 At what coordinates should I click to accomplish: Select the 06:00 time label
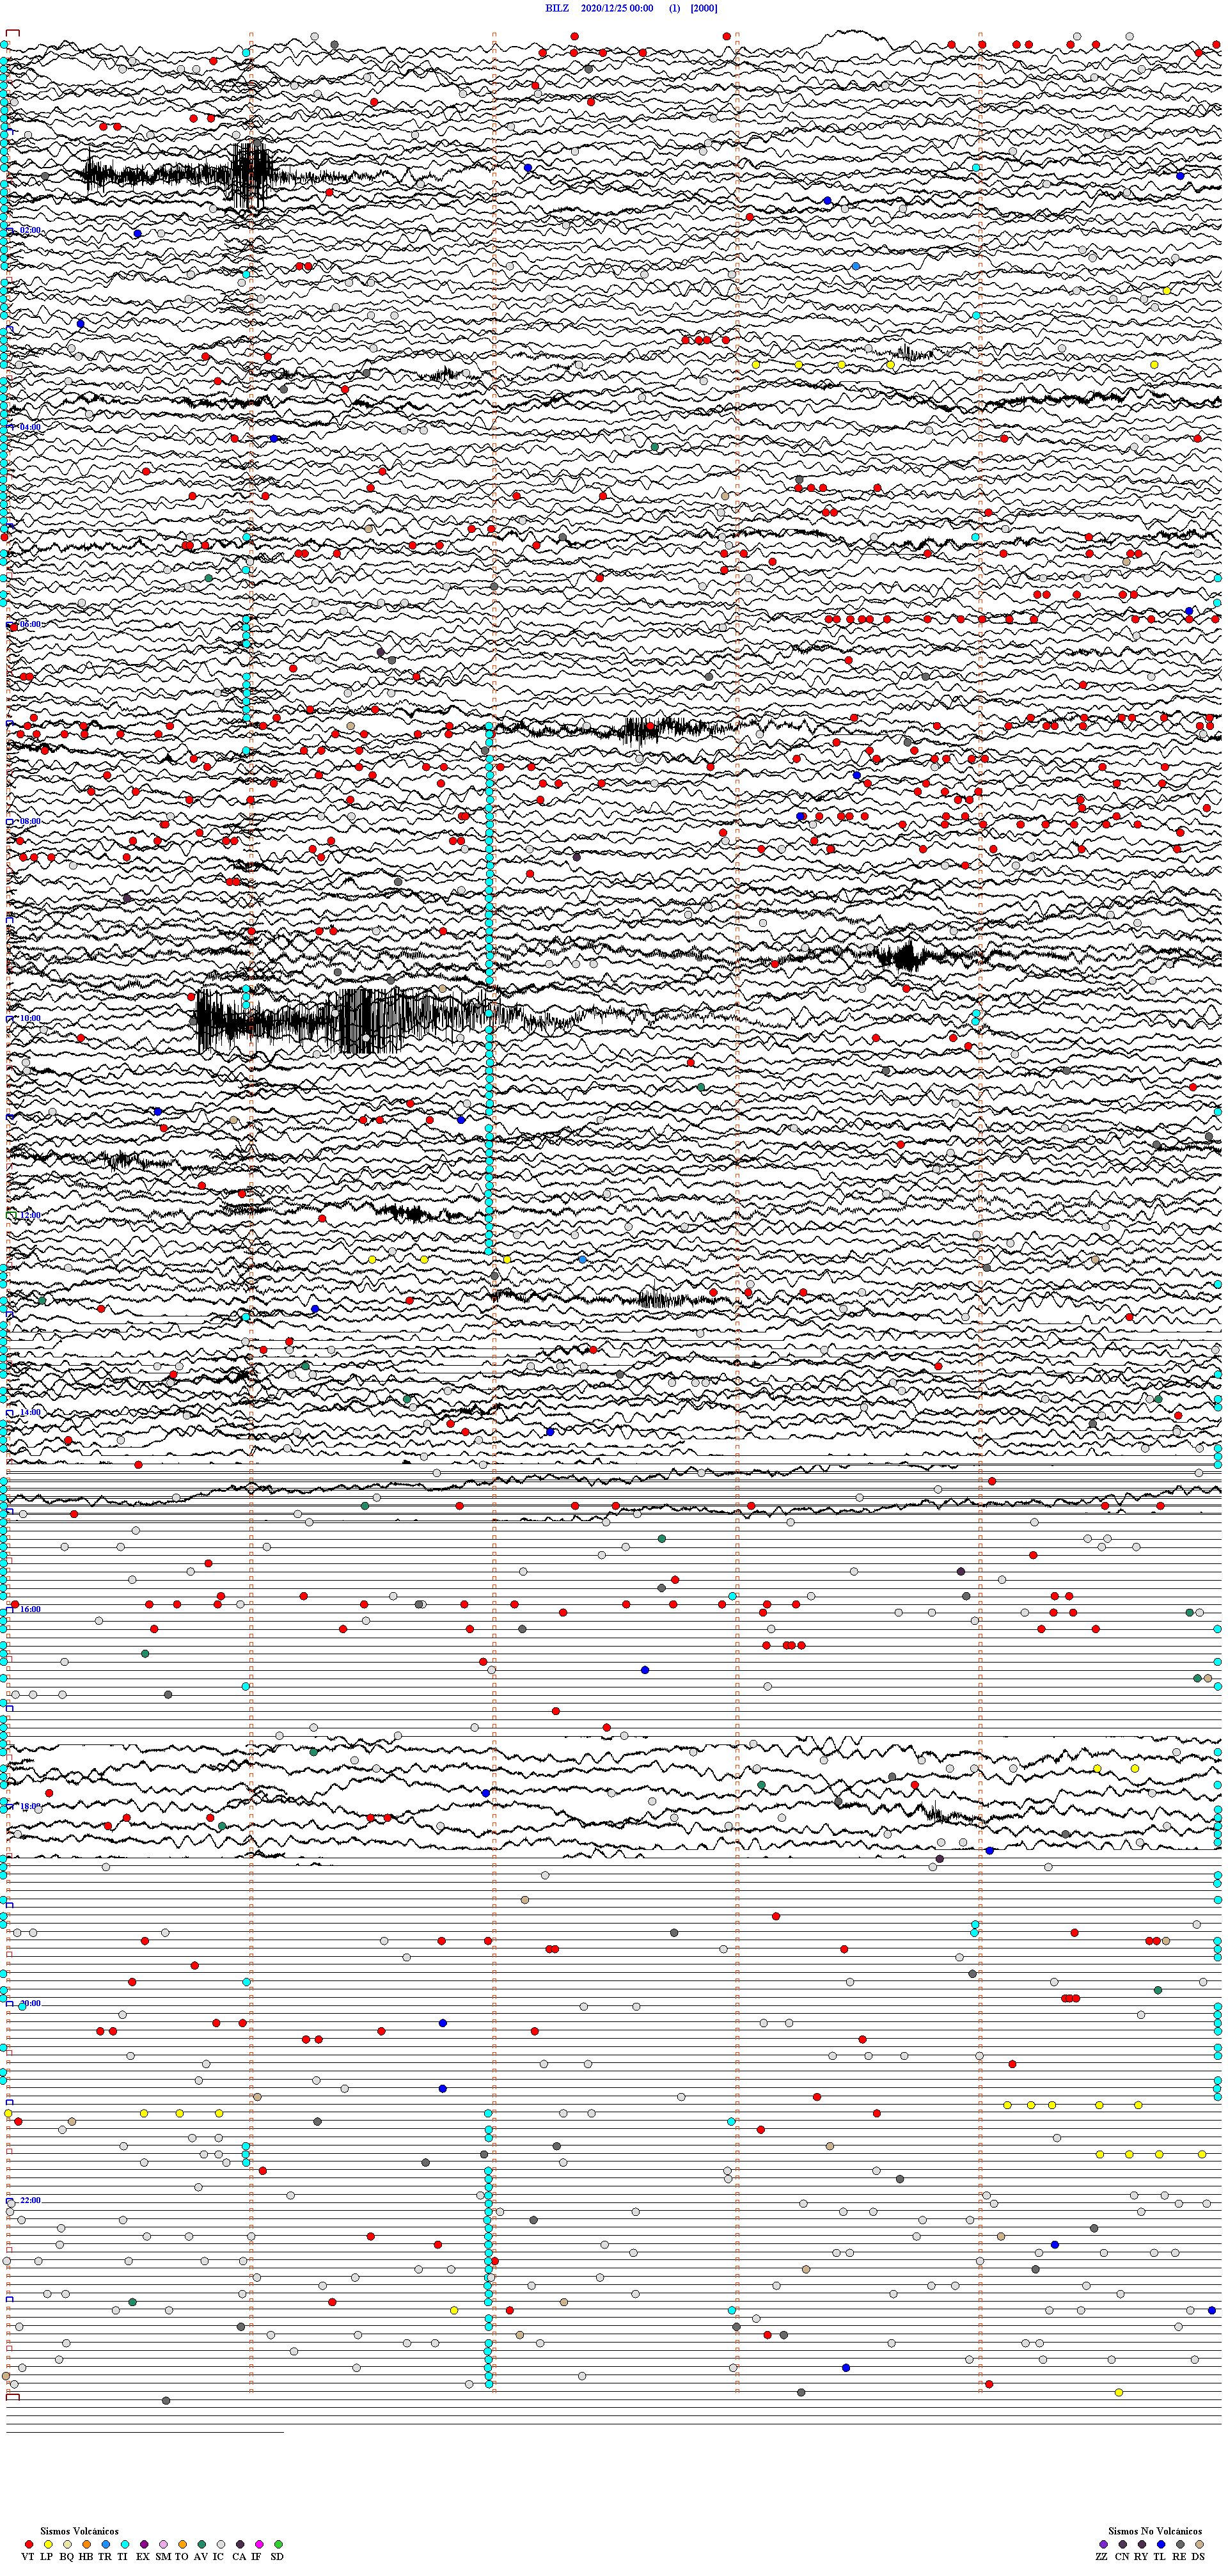coord(31,624)
